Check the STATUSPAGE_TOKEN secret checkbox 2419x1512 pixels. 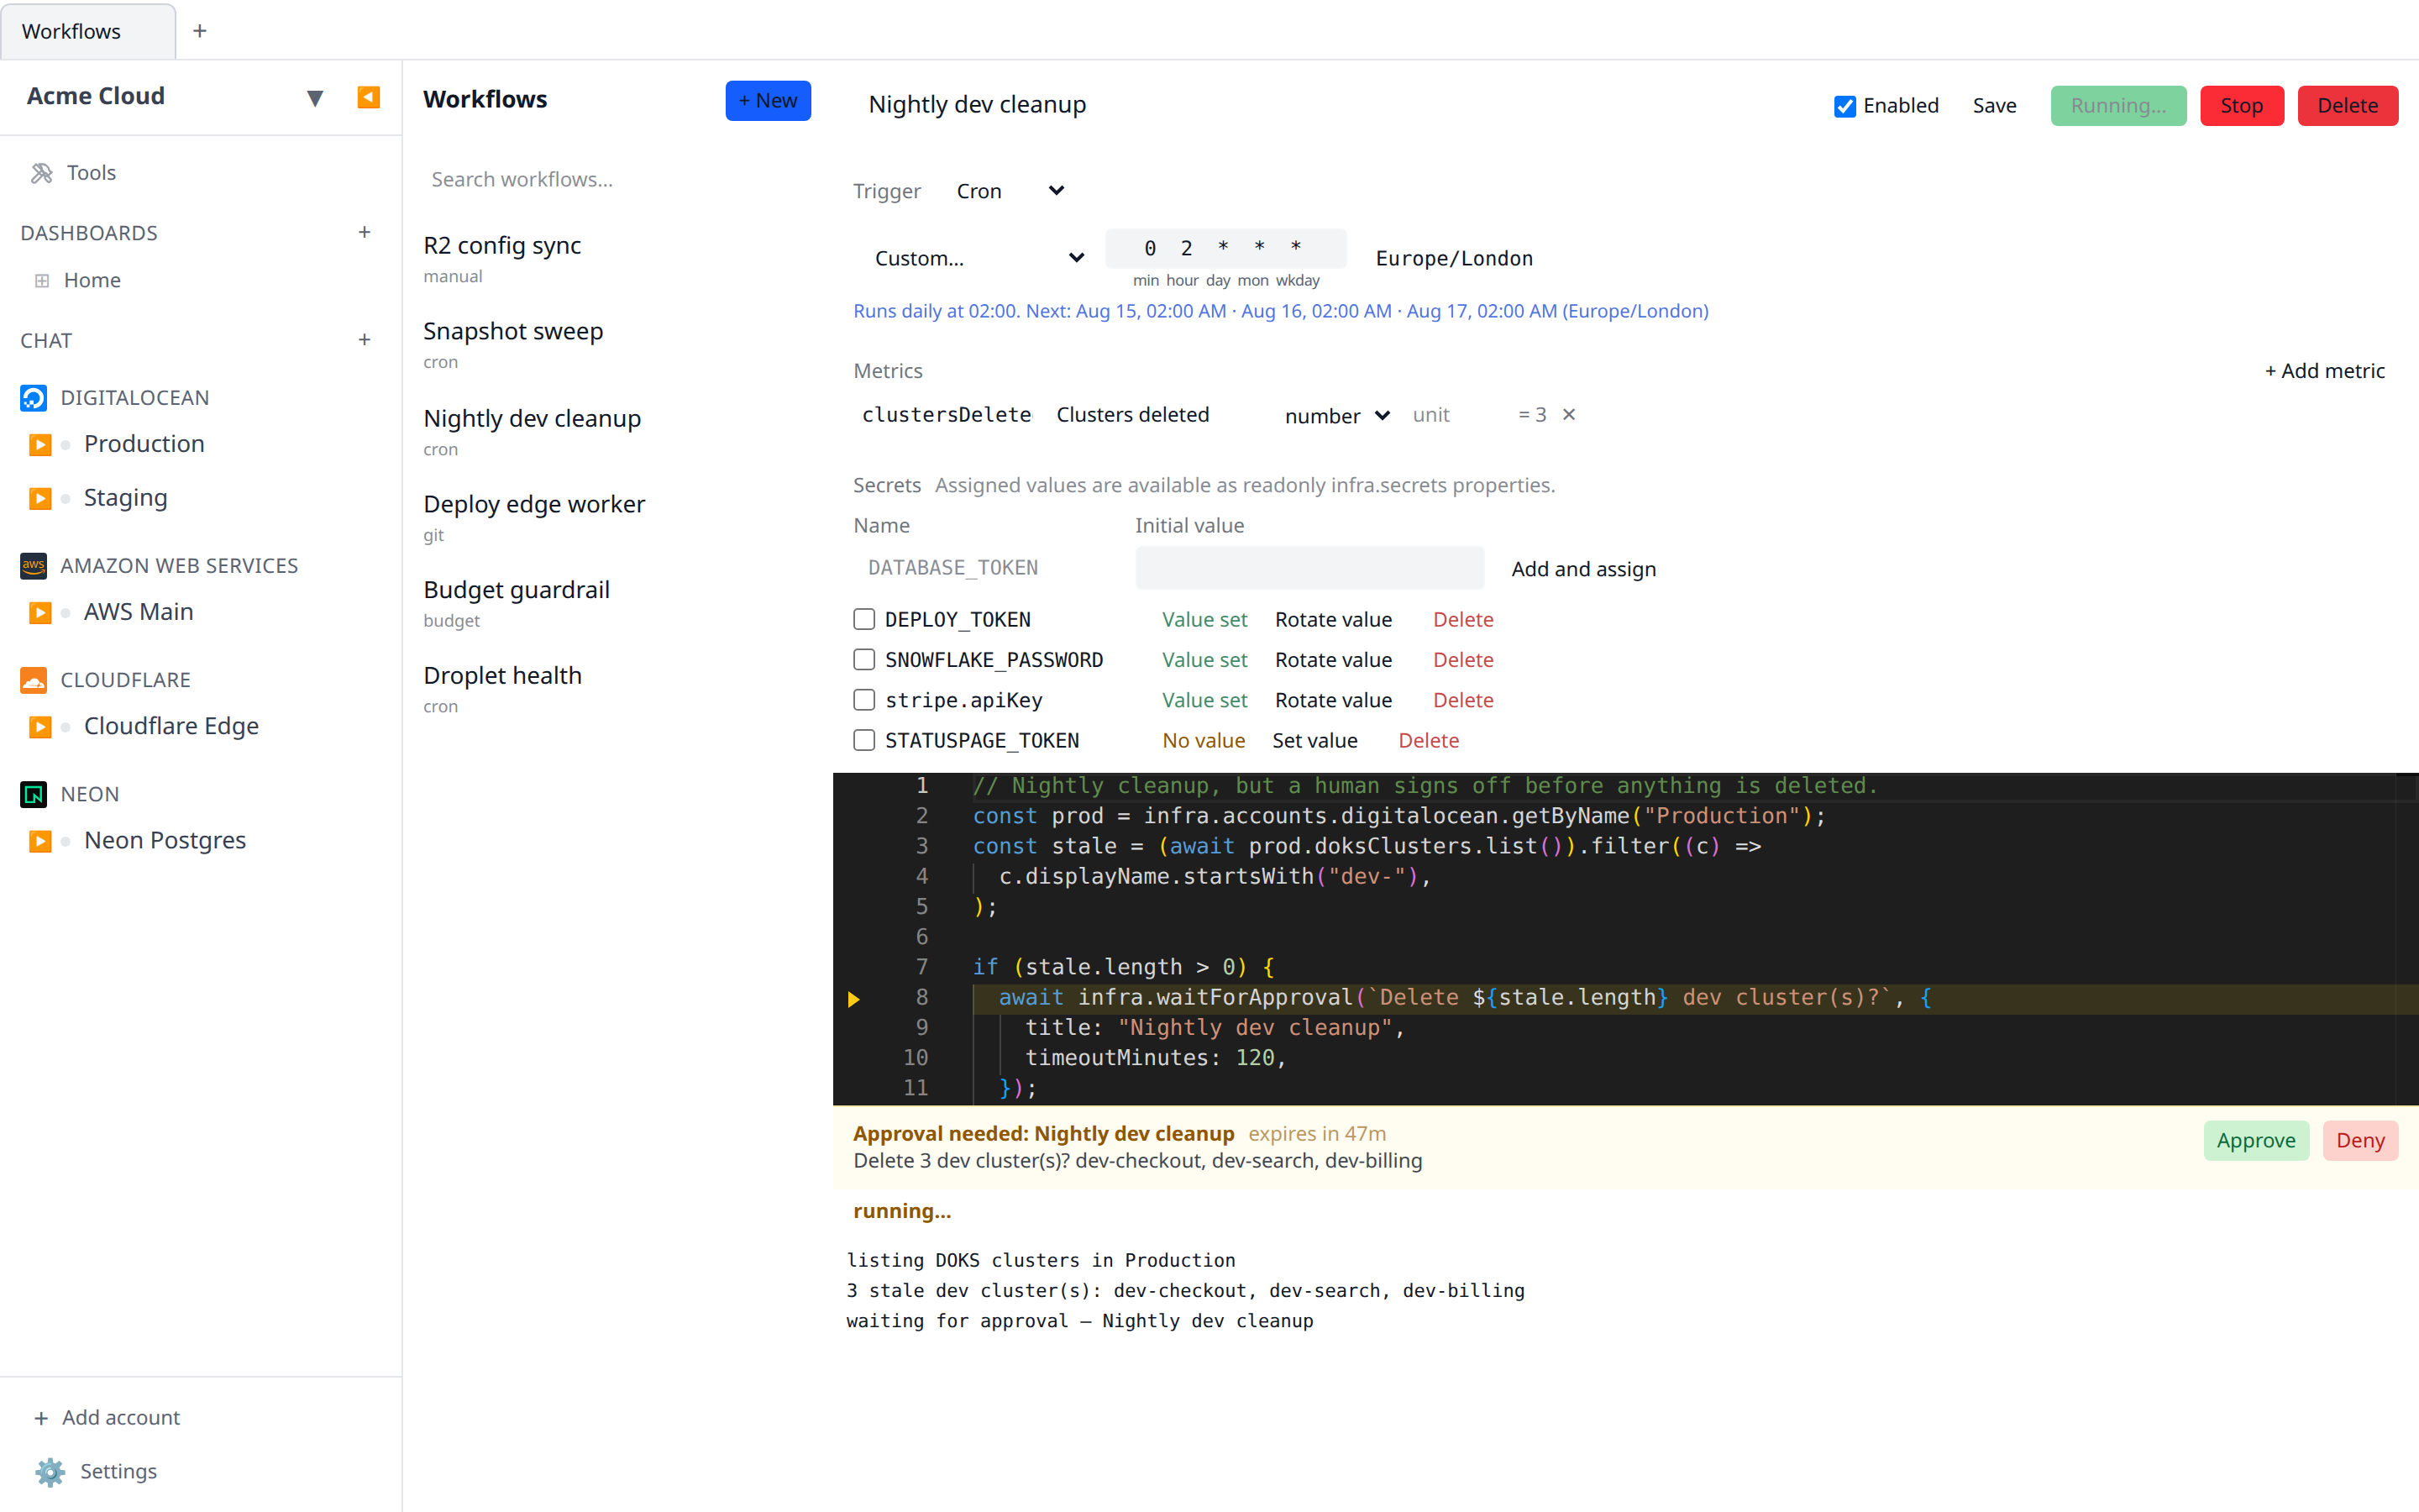pos(864,741)
